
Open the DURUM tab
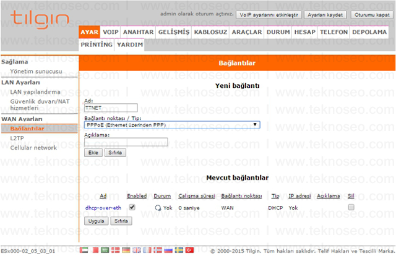pos(278,32)
